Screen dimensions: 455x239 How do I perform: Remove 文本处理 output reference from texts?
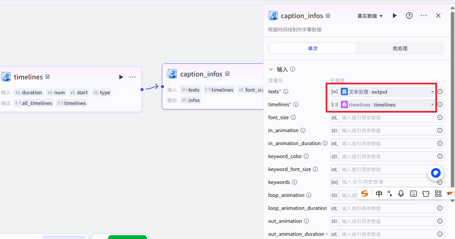coord(432,92)
